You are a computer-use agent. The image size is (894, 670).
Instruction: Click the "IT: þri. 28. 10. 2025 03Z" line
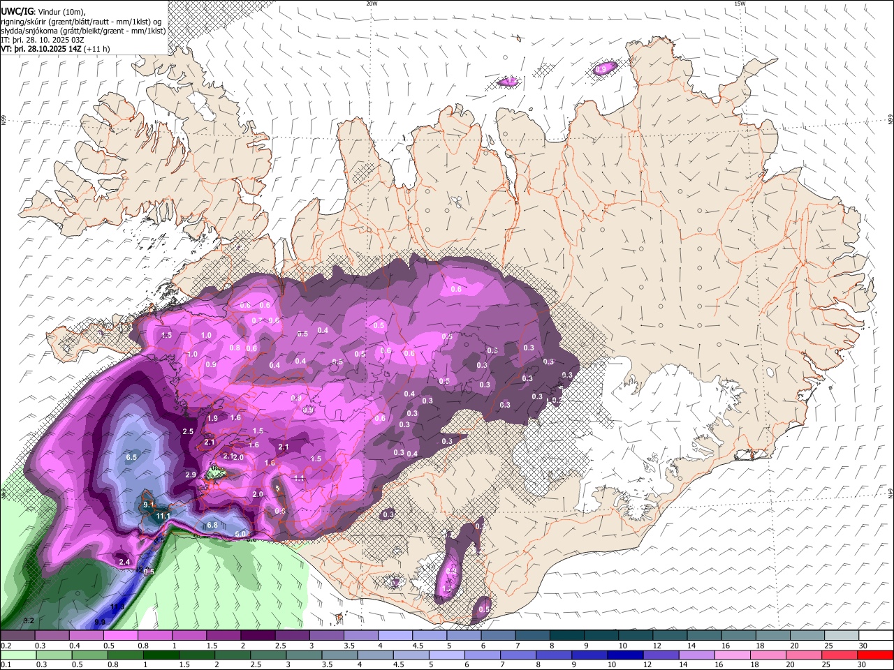(x=43, y=40)
